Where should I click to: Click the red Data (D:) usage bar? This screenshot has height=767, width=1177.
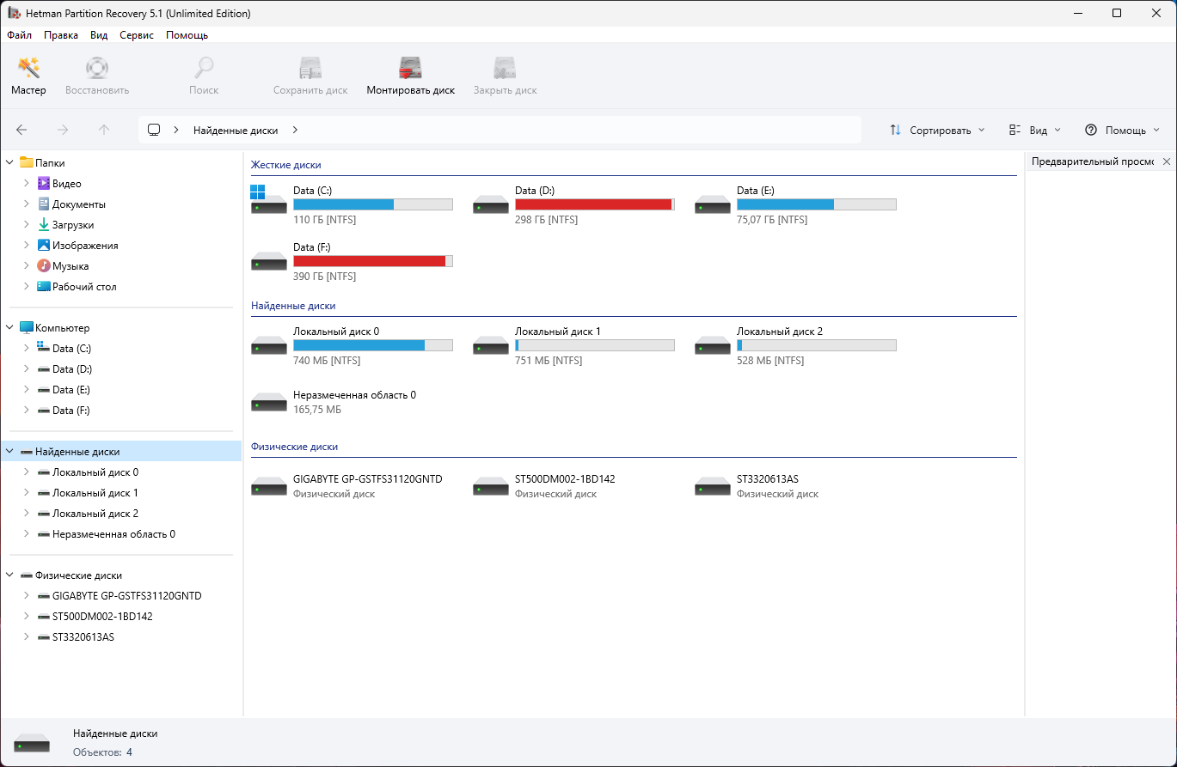pos(595,204)
